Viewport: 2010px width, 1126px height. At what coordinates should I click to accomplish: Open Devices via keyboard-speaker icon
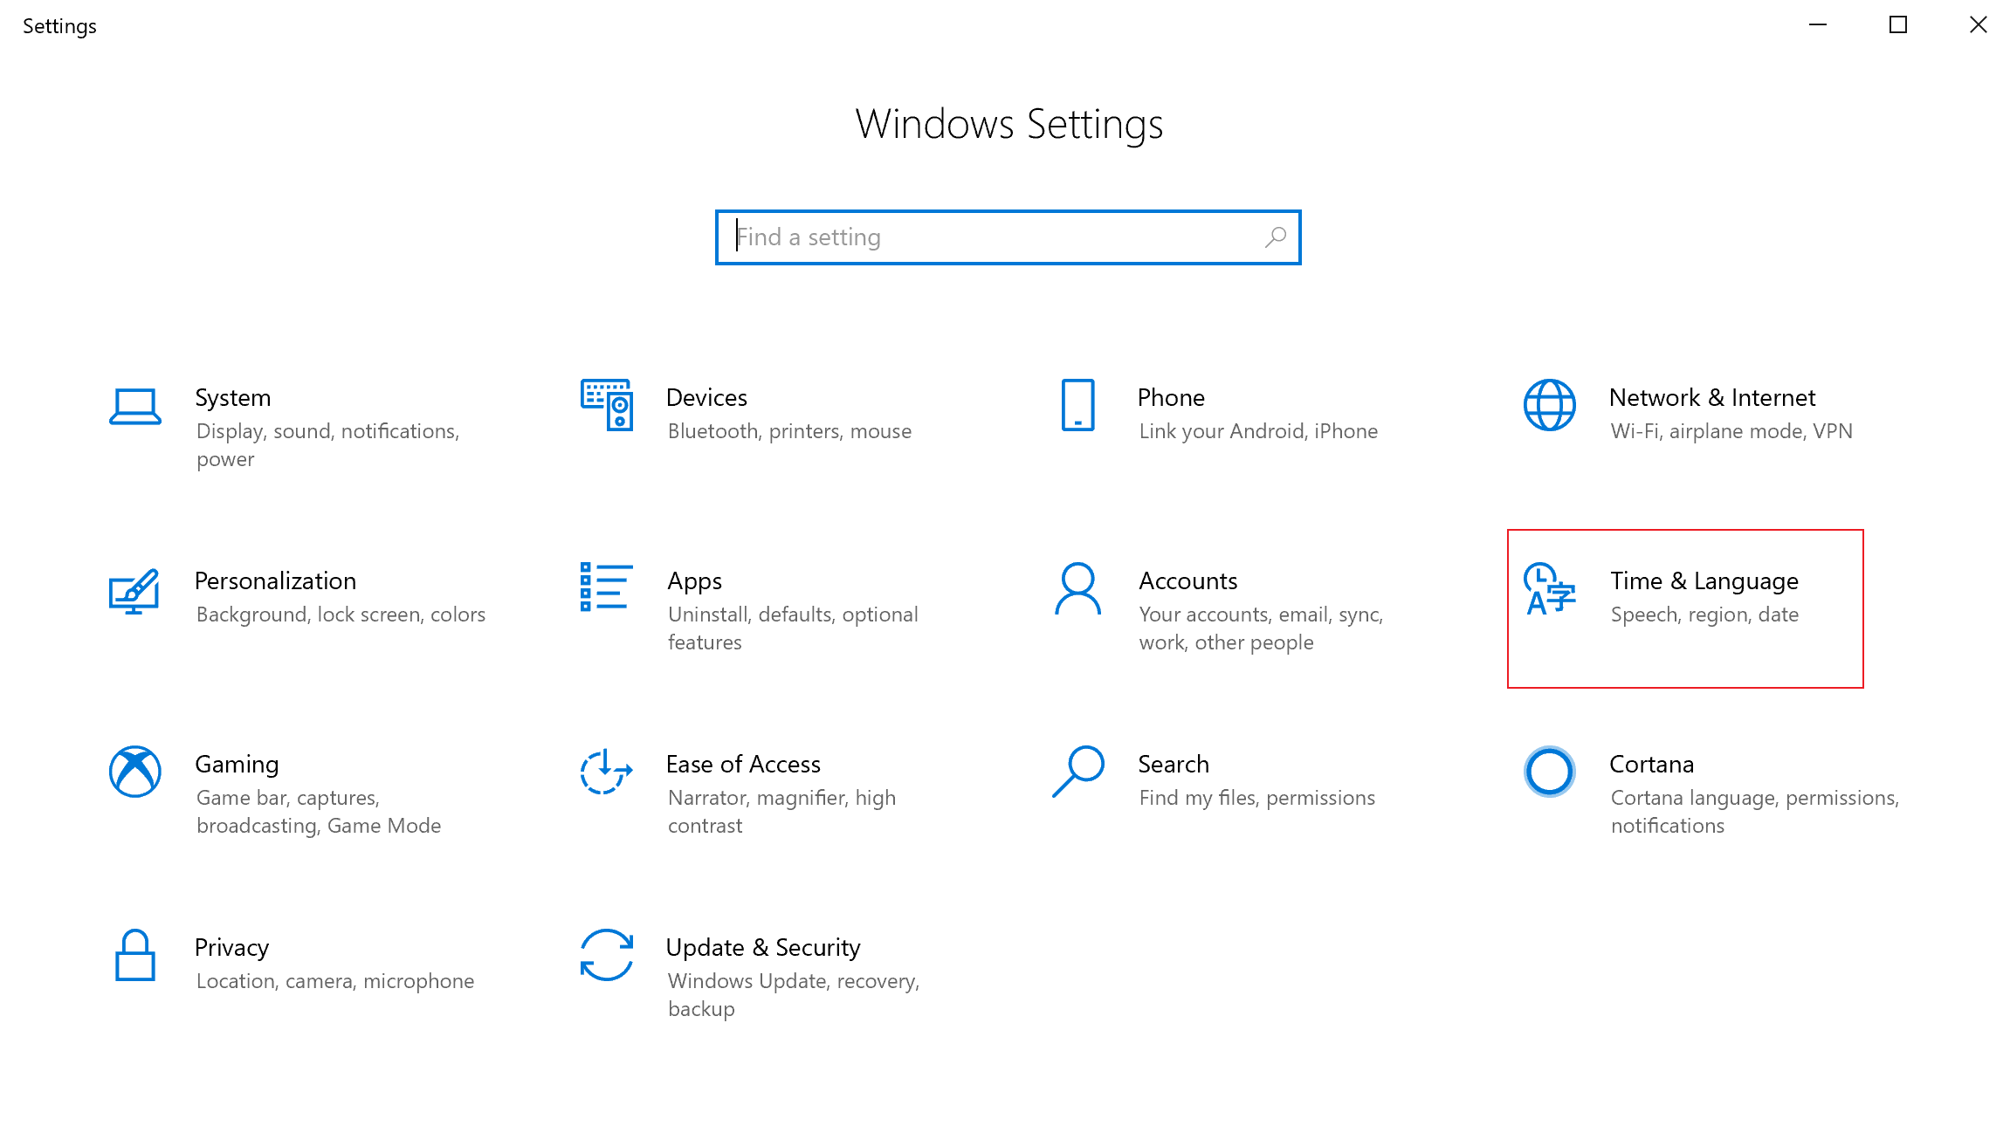(607, 405)
